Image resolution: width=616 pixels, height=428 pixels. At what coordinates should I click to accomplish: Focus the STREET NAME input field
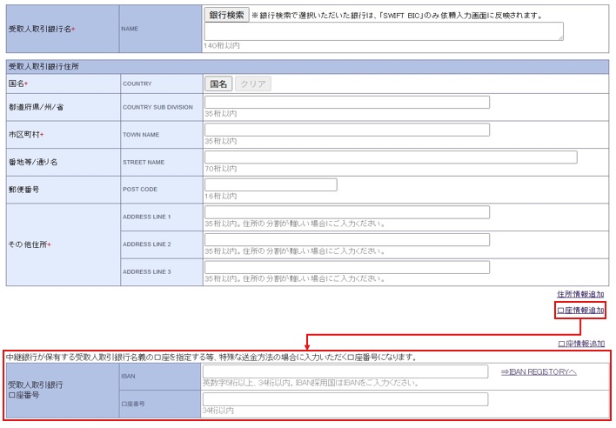coord(391,157)
